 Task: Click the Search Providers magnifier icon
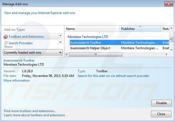click(6, 43)
